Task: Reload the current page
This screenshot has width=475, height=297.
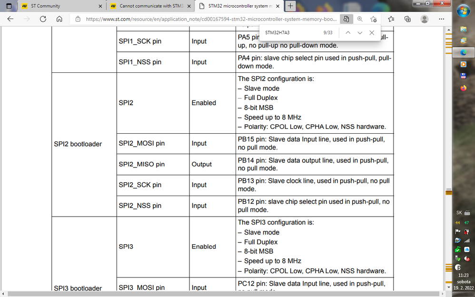Action: [x=43, y=19]
